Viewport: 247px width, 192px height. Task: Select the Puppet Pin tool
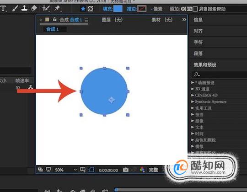pyautogui.click(x=57, y=8)
